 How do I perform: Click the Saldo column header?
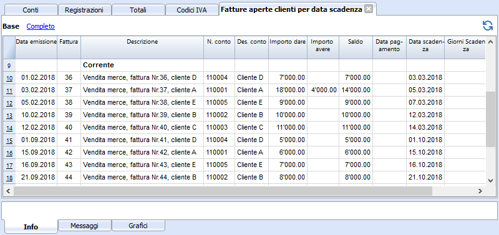pyautogui.click(x=356, y=47)
